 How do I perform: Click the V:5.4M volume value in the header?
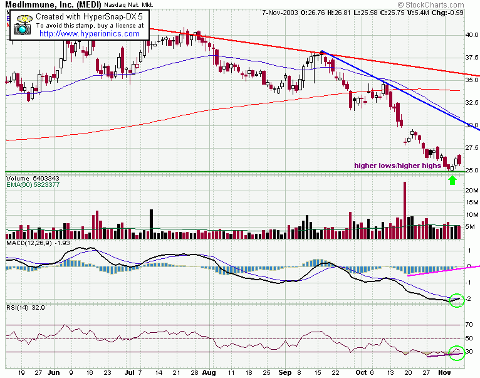[x=417, y=13]
